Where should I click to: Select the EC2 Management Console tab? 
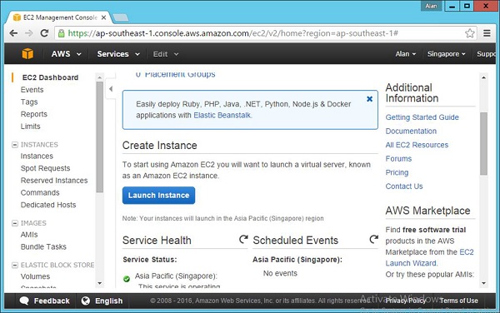60,17
